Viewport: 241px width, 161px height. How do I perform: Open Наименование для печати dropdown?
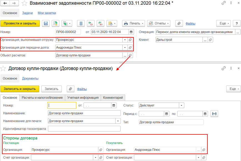[x=118, y=121]
